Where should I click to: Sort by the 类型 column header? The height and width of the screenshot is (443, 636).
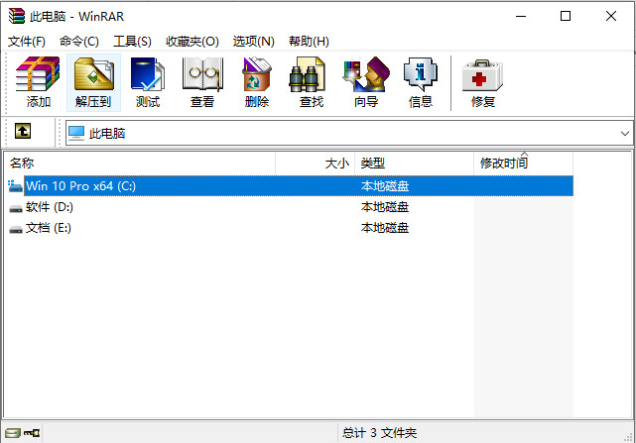[x=414, y=164]
